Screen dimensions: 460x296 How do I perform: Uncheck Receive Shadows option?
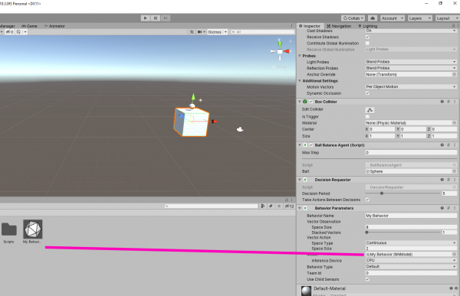tap(367, 37)
